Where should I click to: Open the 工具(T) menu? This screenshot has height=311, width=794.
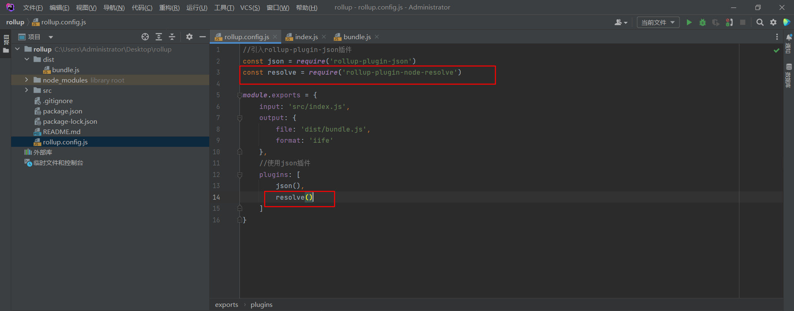(x=224, y=7)
